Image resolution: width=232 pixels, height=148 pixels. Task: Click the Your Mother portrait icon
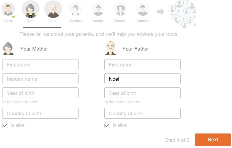[8, 49]
